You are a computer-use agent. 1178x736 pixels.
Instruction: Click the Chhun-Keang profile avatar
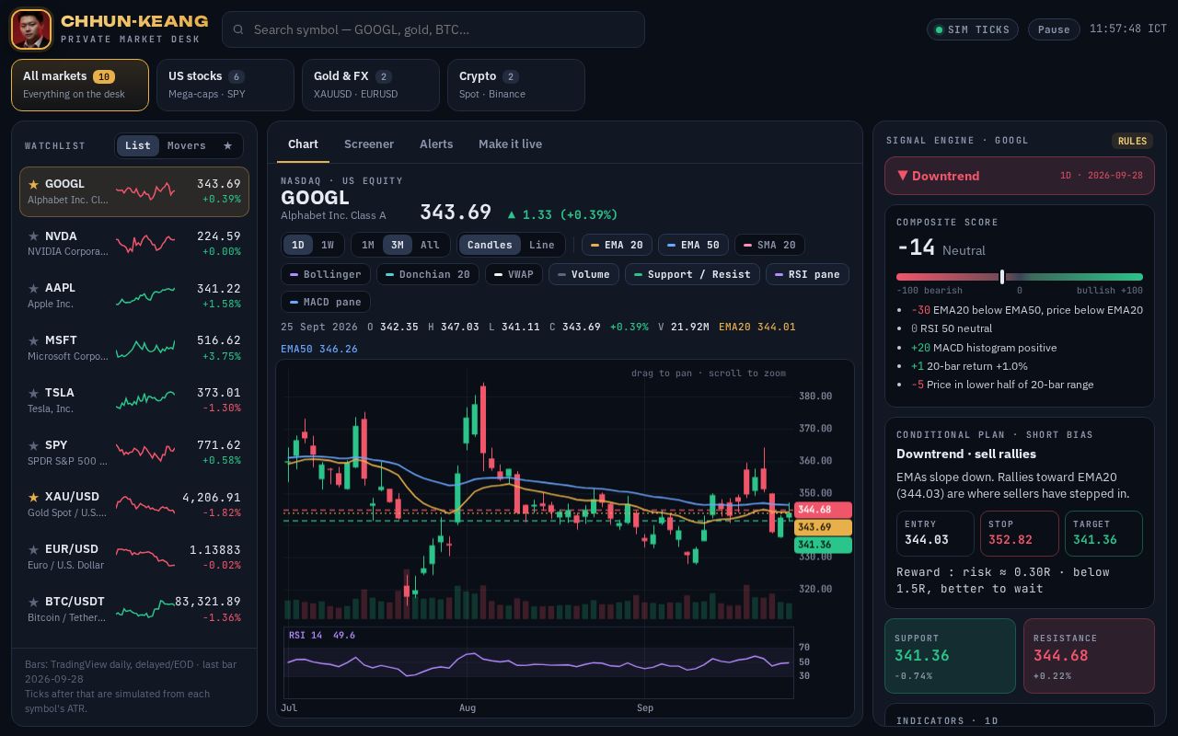pyautogui.click(x=31, y=29)
